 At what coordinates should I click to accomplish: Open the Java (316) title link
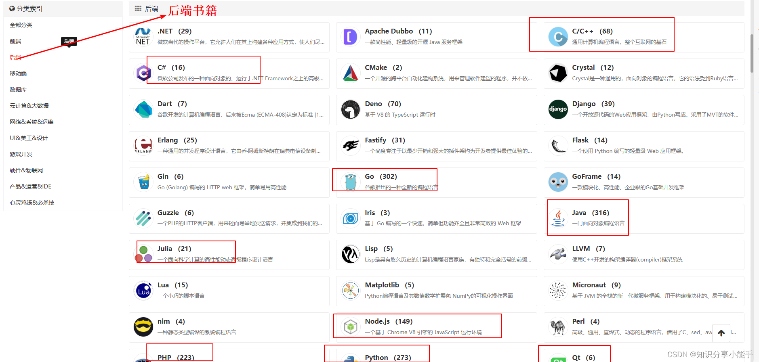(x=591, y=213)
